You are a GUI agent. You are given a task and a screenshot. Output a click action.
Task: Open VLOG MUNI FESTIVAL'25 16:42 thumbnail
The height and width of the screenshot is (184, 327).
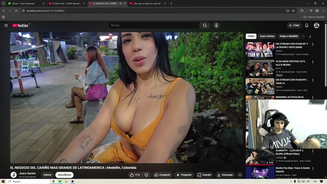260,68
